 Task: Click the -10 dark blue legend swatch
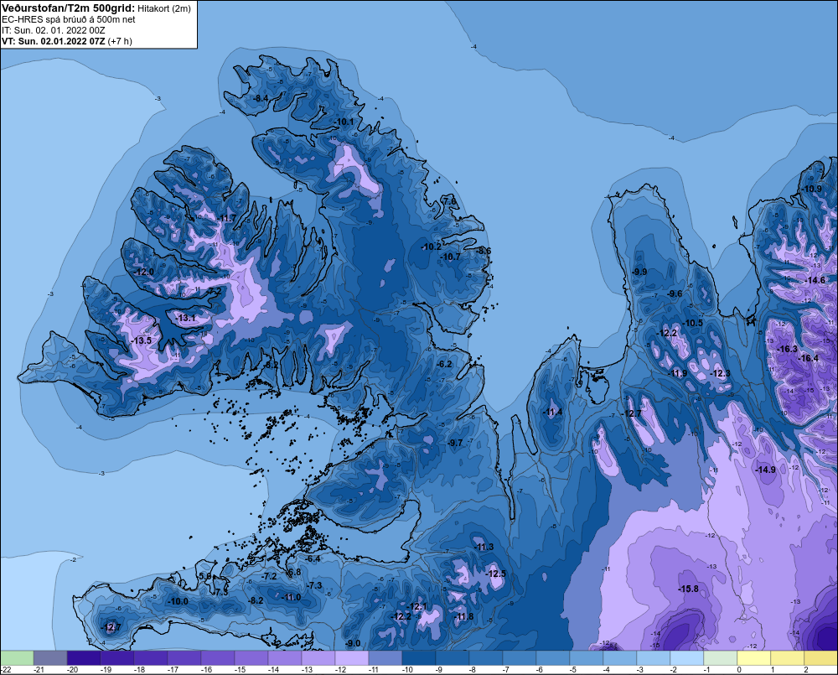pos(418,657)
